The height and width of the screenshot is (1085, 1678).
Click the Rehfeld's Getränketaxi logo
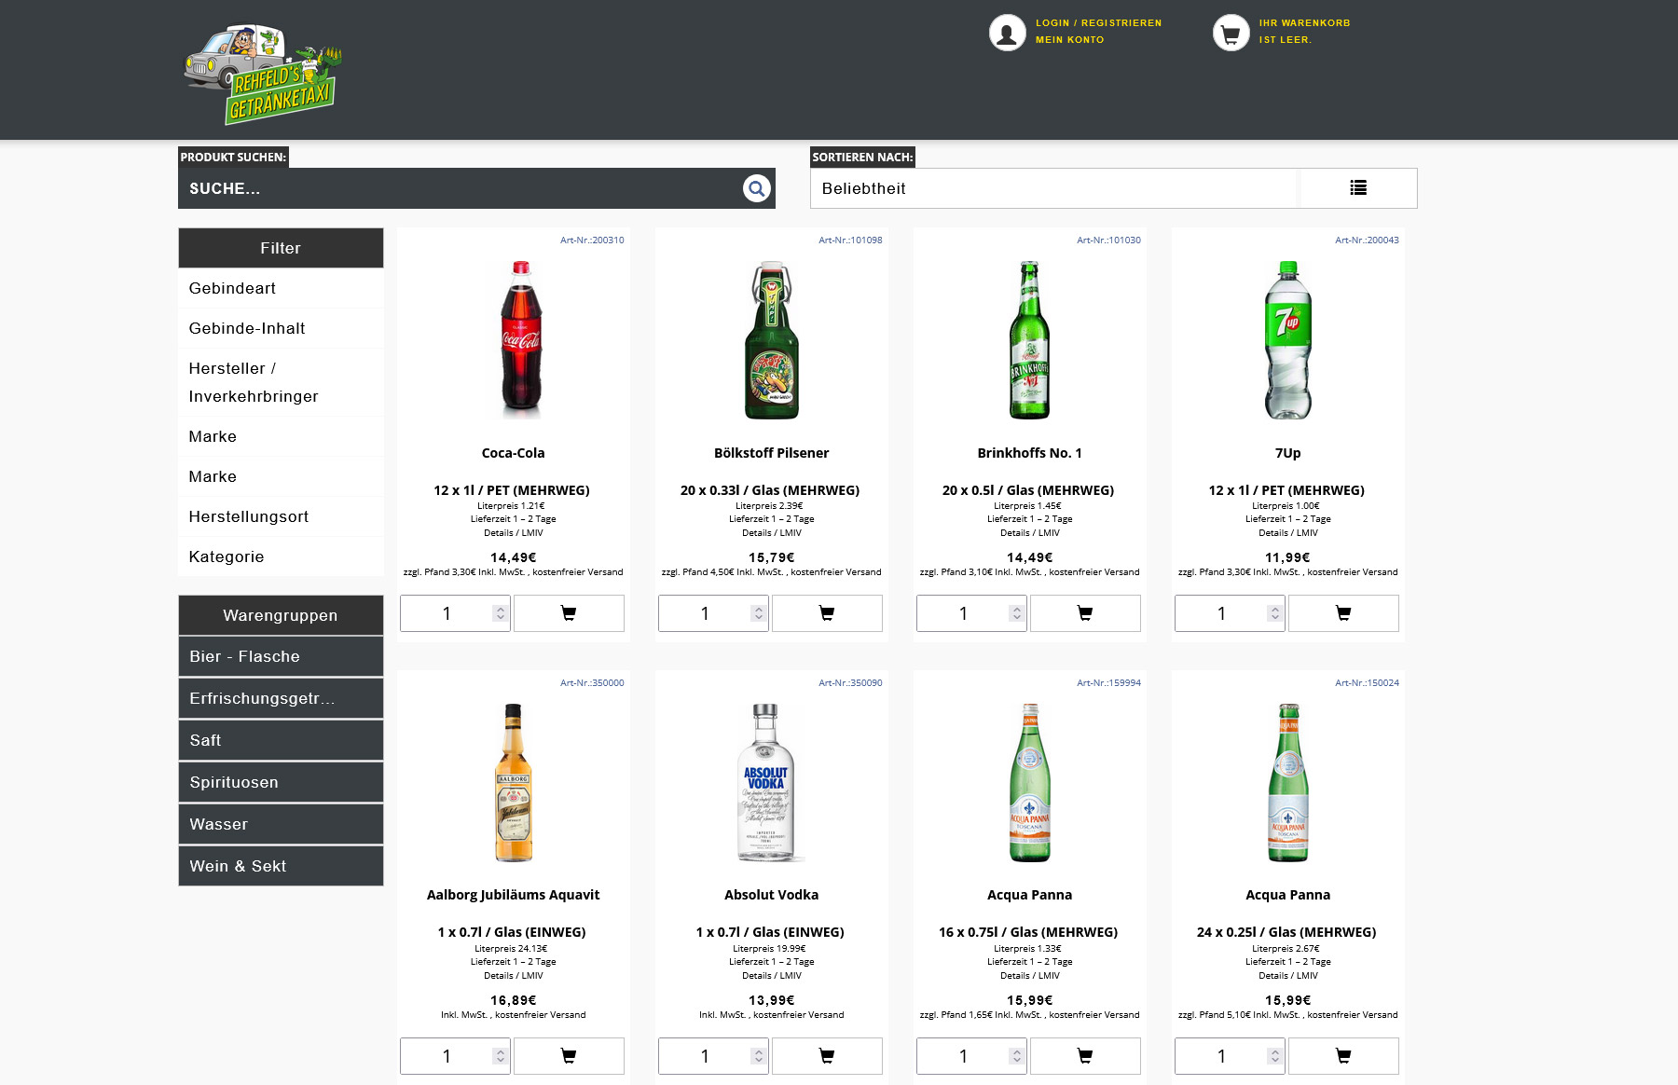coord(263,75)
